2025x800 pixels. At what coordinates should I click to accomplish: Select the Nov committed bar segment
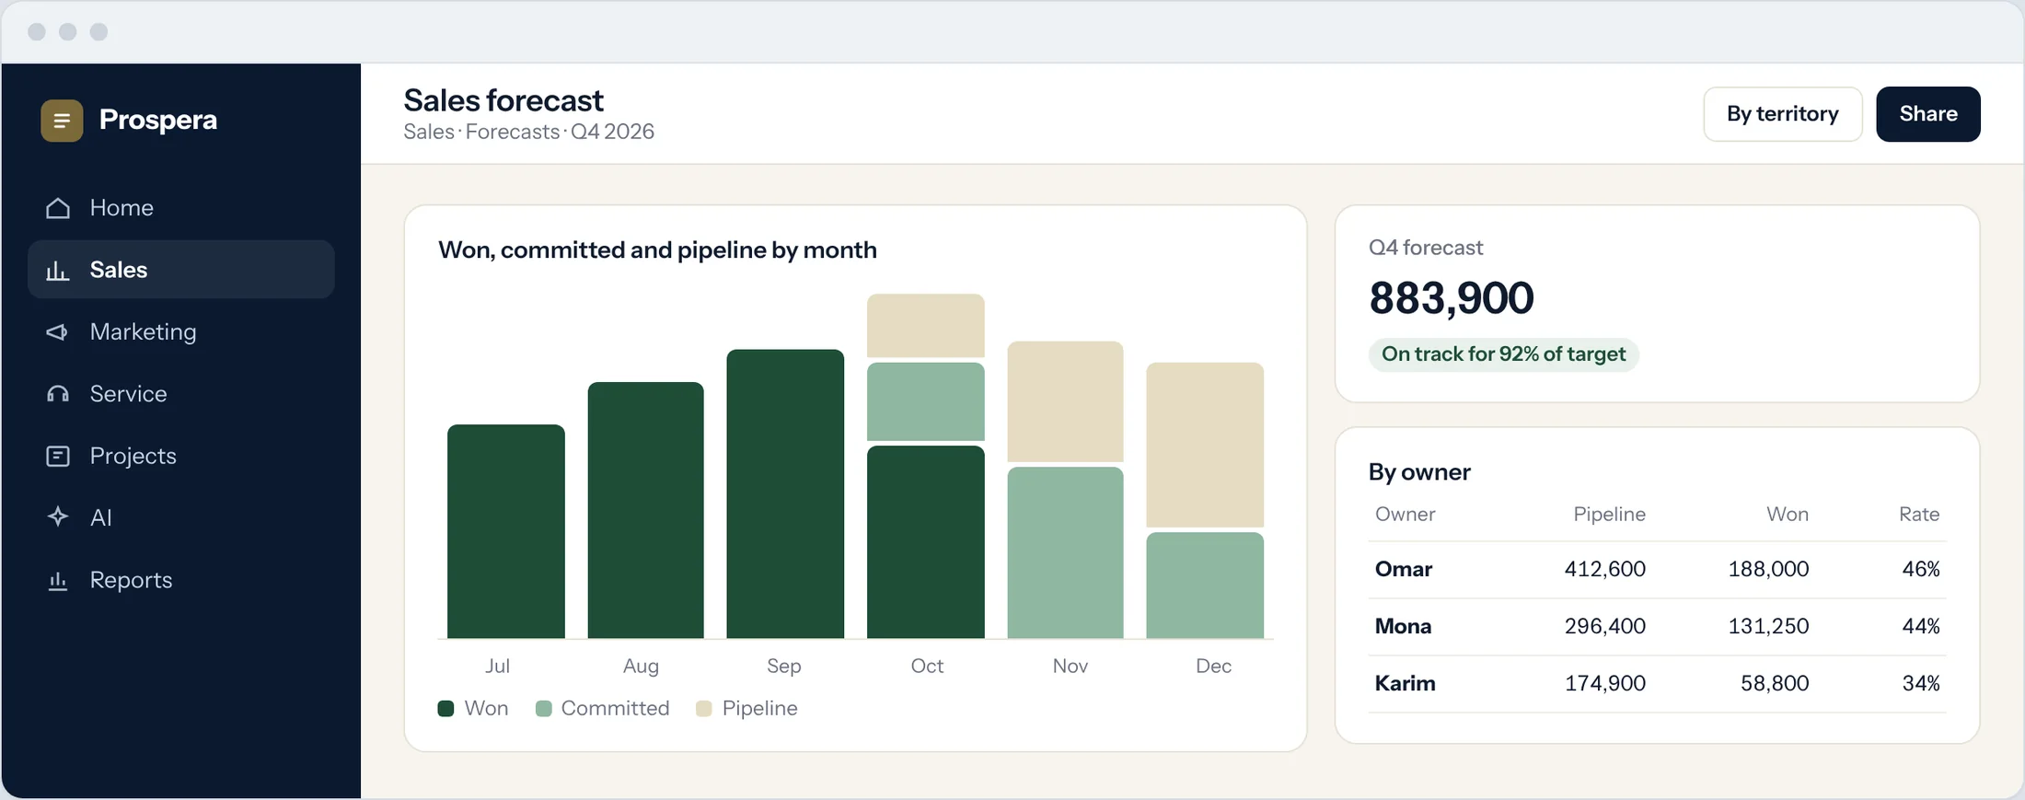coord(1066,552)
